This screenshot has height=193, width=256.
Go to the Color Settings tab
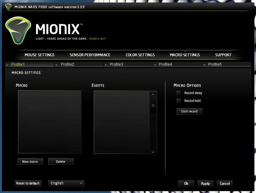[x=140, y=55]
